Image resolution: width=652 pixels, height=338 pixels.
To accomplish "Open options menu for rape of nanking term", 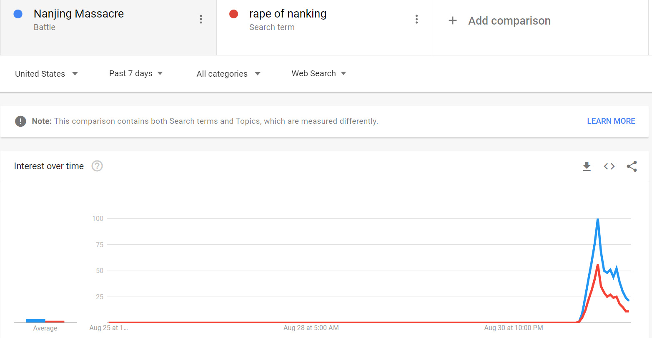I will click(x=416, y=19).
